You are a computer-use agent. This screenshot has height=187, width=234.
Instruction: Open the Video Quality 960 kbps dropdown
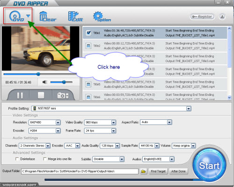(x=114, y=122)
